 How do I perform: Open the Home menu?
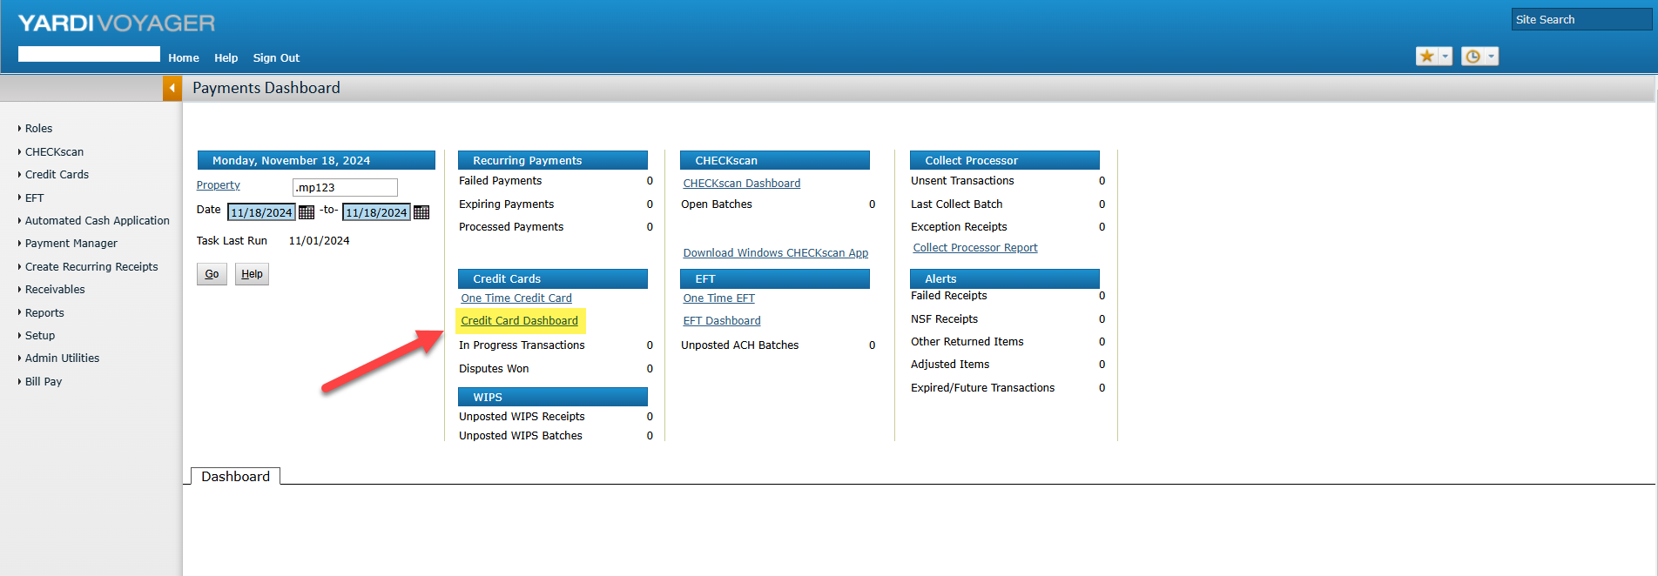point(184,58)
